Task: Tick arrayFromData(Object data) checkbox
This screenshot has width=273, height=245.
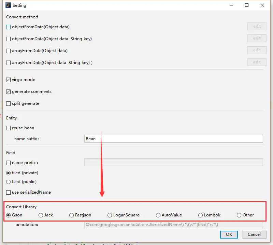Action: pyautogui.click(x=8, y=51)
